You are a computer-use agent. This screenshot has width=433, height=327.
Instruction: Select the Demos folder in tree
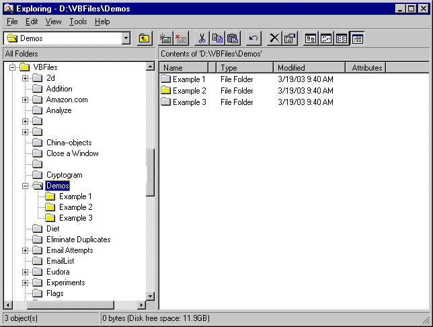pos(57,186)
